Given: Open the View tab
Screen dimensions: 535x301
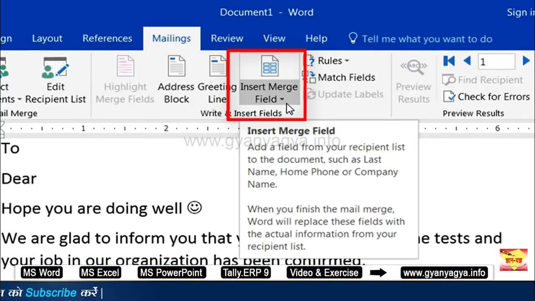Looking at the screenshot, I should coord(274,38).
